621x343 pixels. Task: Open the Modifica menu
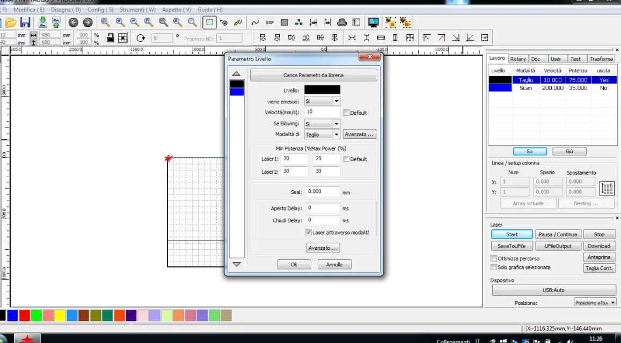pyautogui.click(x=29, y=10)
